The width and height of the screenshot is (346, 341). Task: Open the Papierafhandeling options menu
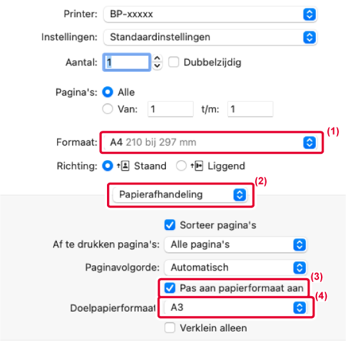tap(179, 195)
